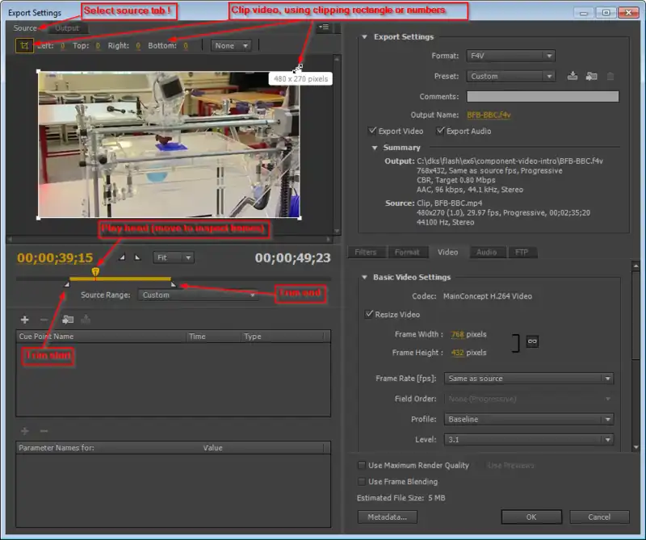Click the frame size link constraint icon

click(532, 342)
